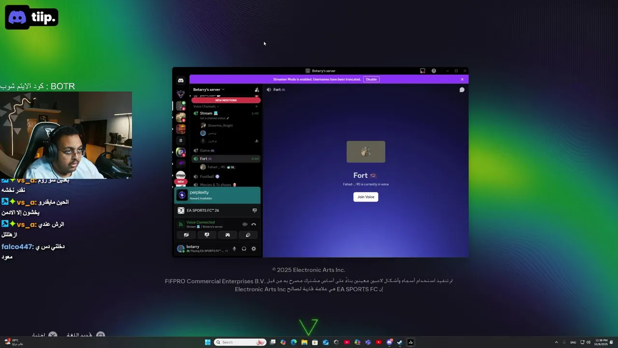
Task: Launch Microsoft Edge from taskbar
Action: point(294,342)
